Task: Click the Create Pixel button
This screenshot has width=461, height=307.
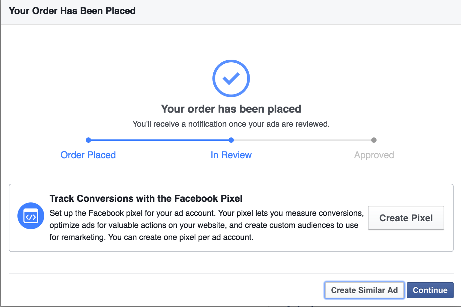Action: tap(406, 218)
